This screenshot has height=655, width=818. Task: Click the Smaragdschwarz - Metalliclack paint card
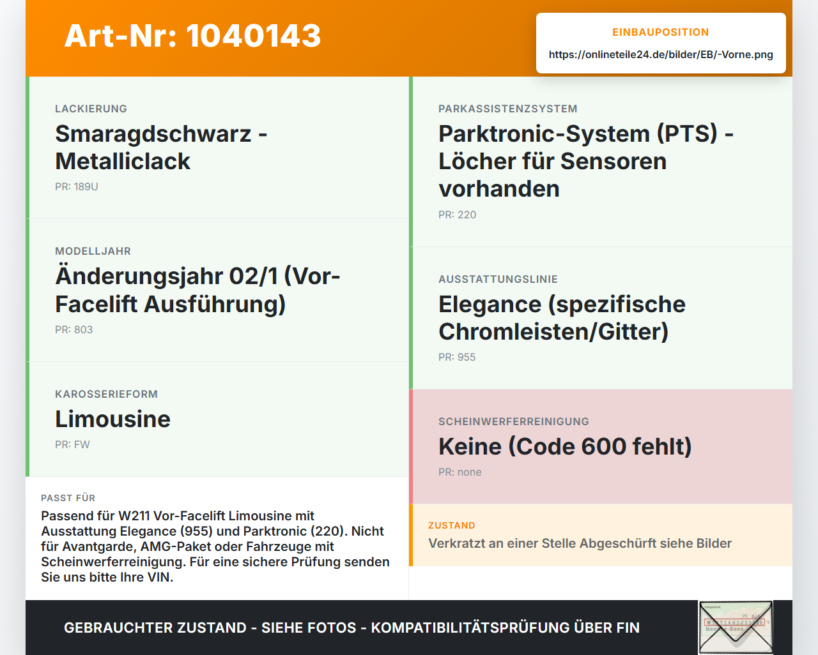point(217,147)
